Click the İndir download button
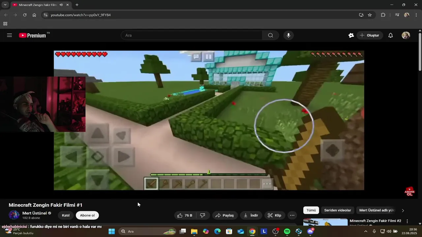The image size is (422, 237). tap(251, 215)
